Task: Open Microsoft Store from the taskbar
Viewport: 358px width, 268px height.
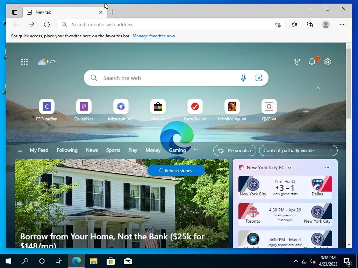Action: 110,261
